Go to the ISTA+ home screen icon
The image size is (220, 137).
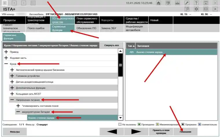158,3
